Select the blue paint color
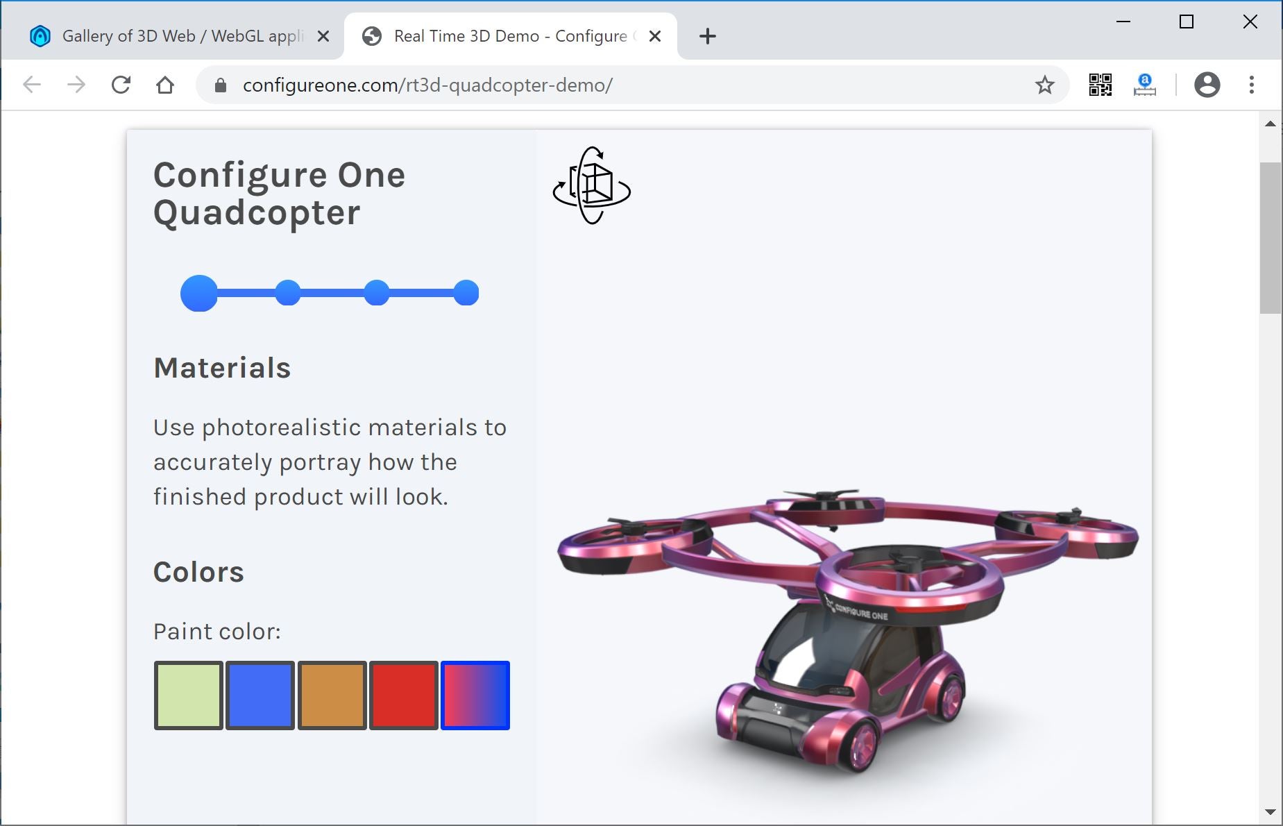The image size is (1283, 826). [x=260, y=696]
